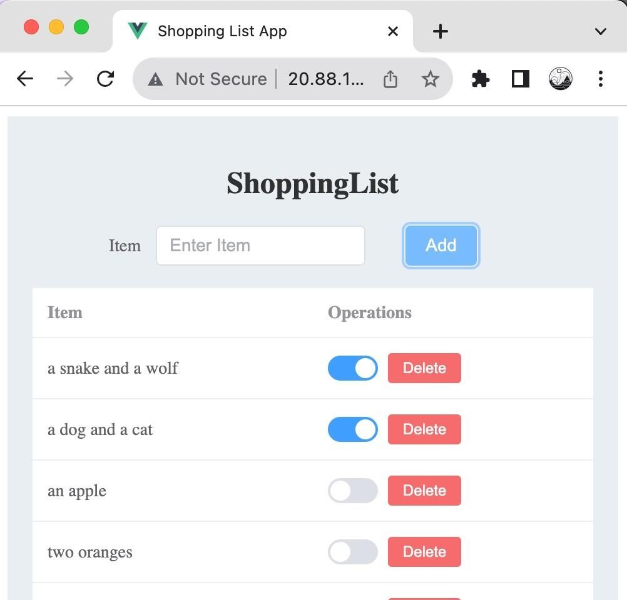Focus the Enter Item text field
This screenshot has height=600, width=627.
pyautogui.click(x=260, y=246)
